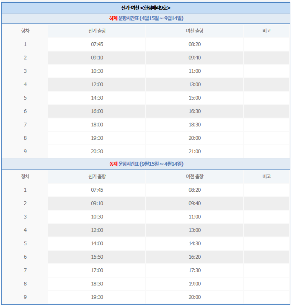Select winter 여천 departure 14:30
The width and height of the screenshot is (292, 306).
(x=194, y=244)
